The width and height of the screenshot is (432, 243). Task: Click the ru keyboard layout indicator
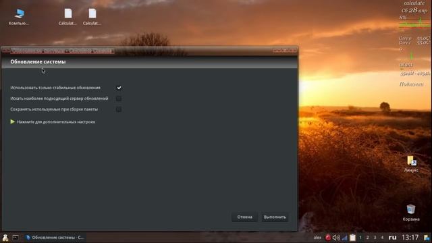(392, 238)
